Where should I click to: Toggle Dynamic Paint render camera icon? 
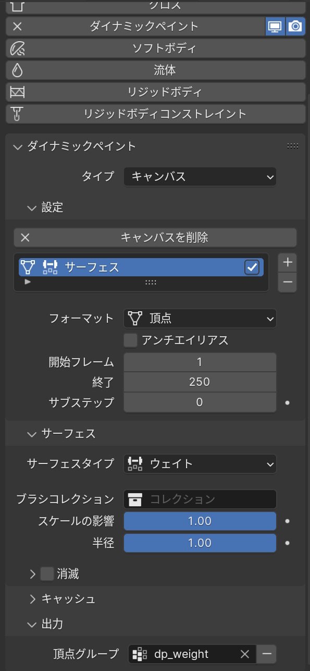point(295,26)
